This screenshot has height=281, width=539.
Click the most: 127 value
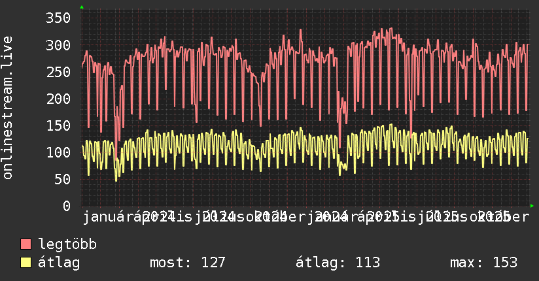187,263
